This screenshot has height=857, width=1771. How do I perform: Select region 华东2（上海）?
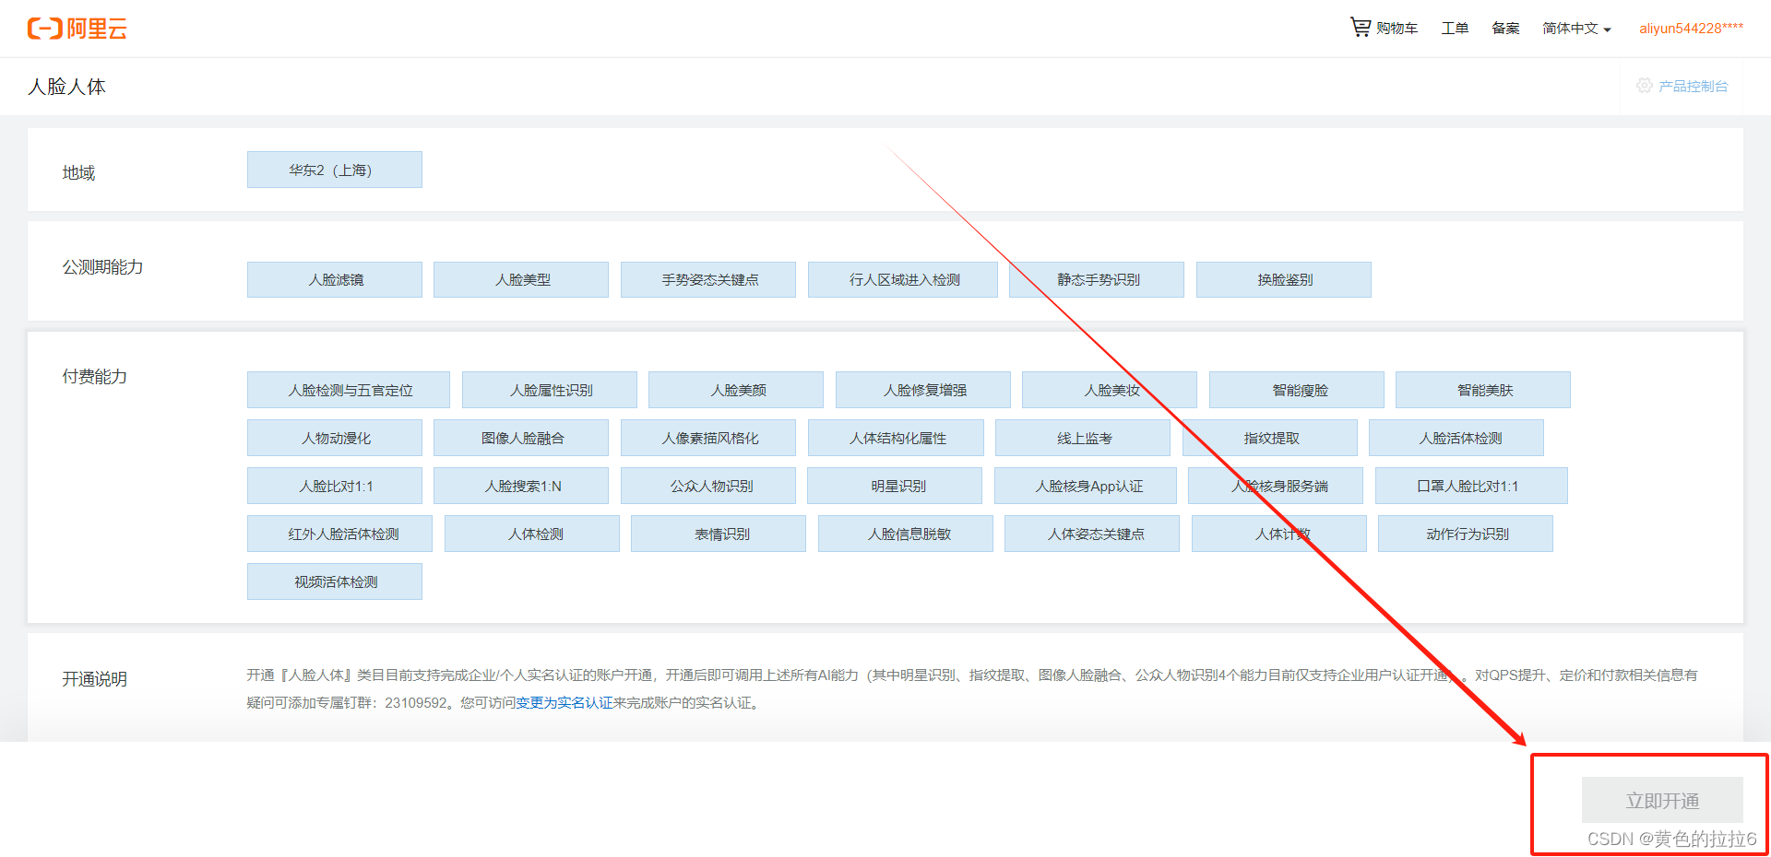335,170
